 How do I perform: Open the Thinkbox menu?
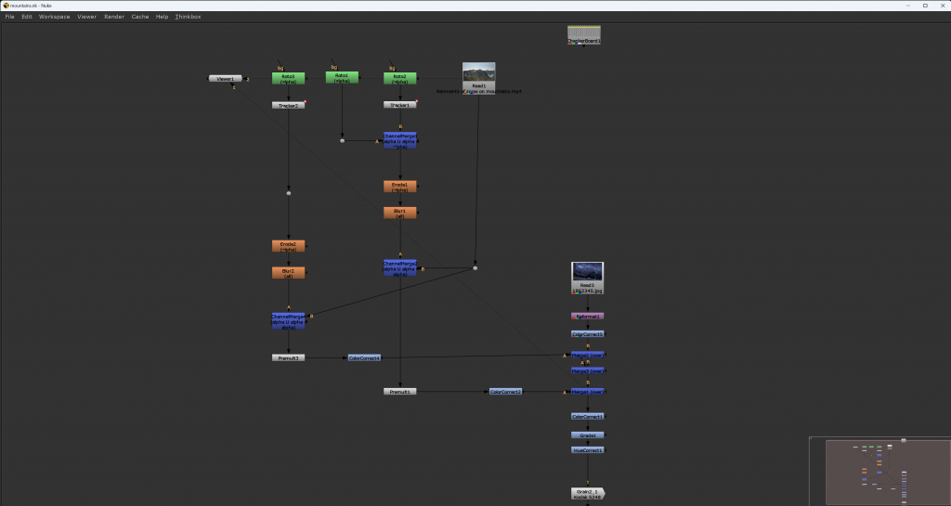188,17
